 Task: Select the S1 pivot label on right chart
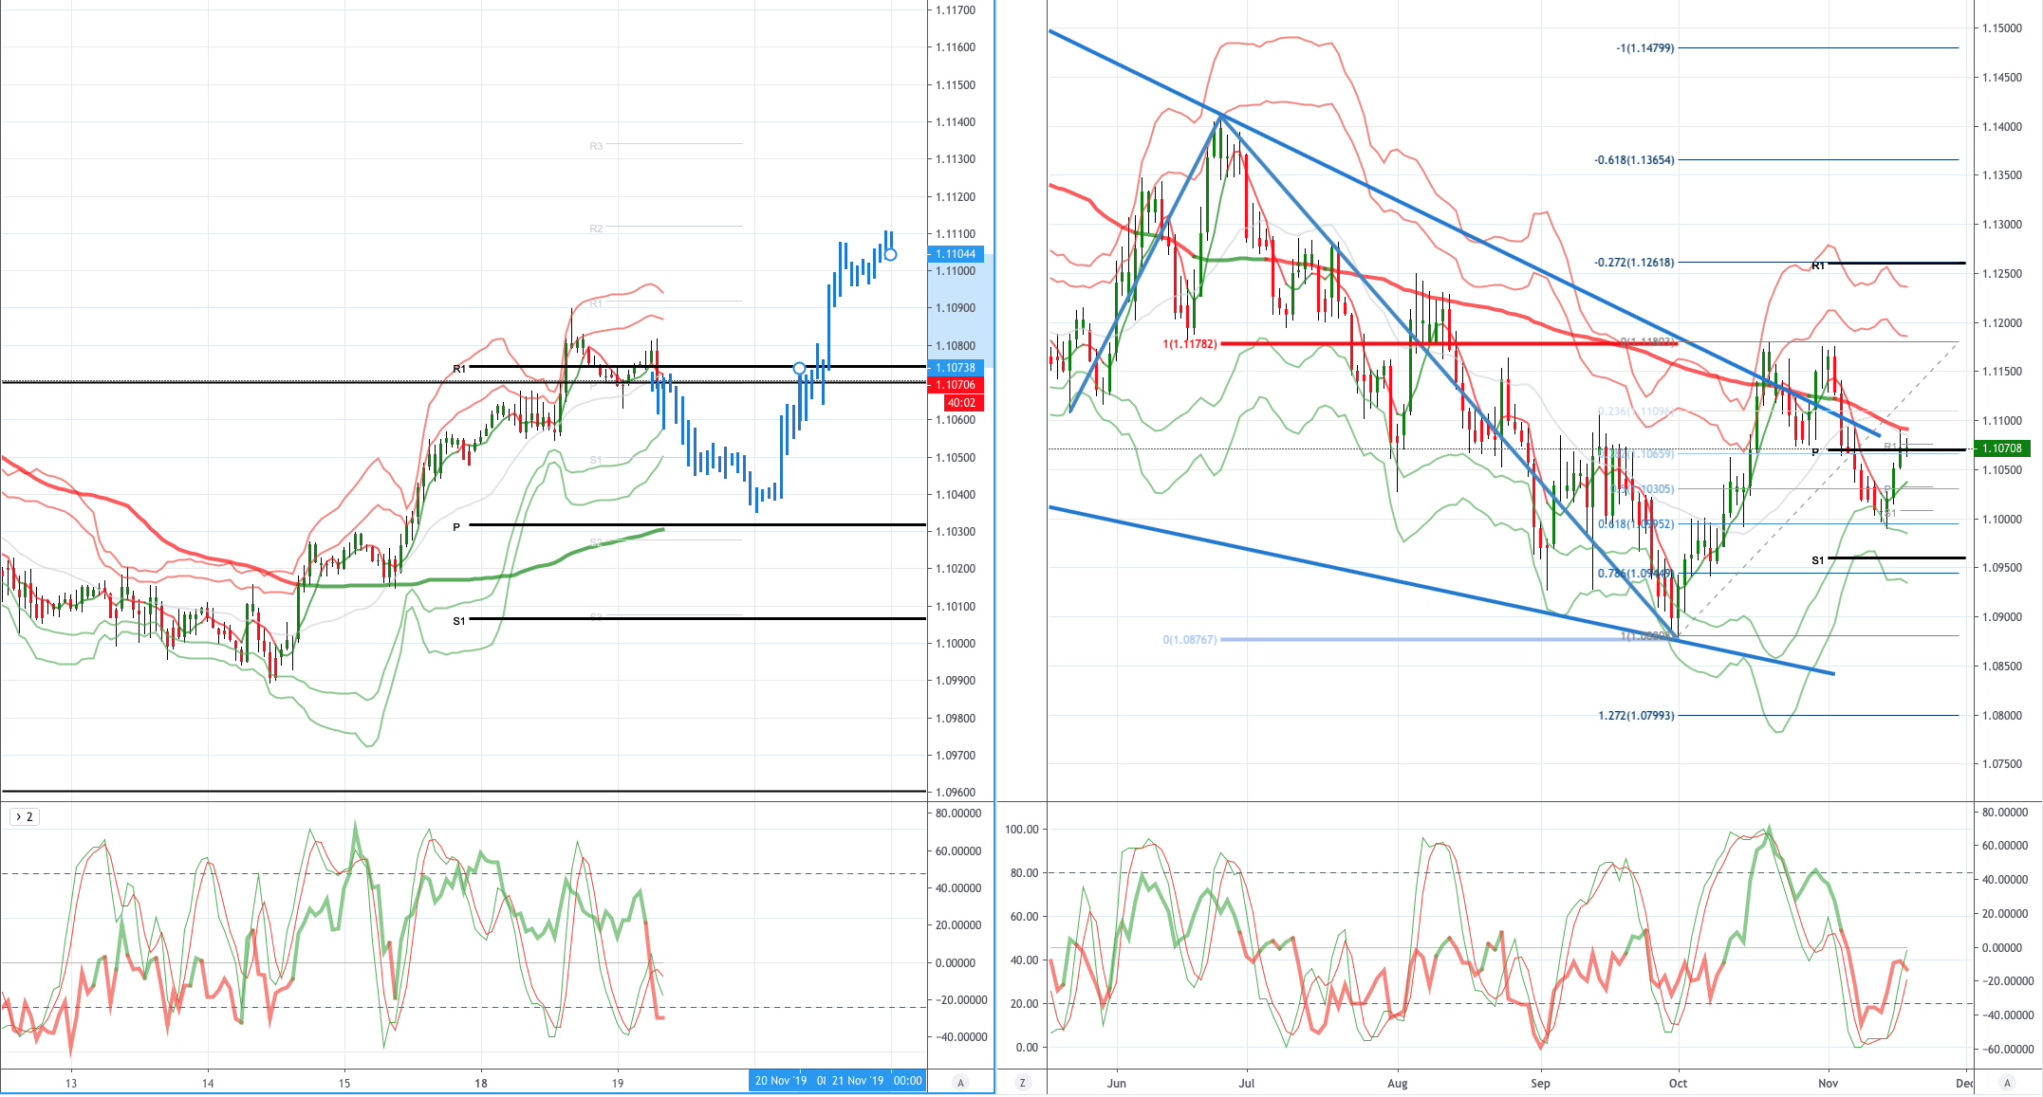point(1818,560)
